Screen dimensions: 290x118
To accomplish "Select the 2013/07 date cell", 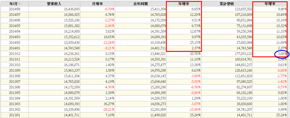I will [x=14, y=81].
